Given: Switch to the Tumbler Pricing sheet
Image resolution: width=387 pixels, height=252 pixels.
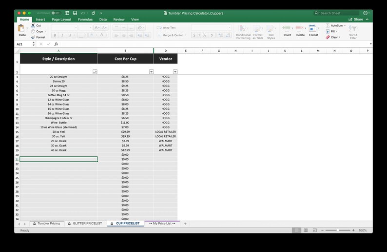Looking at the screenshot, I should pyautogui.click(x=47, y=223).
